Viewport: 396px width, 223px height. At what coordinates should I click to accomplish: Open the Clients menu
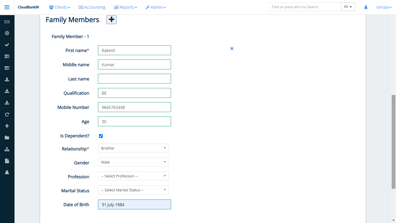tap(59, 7)
